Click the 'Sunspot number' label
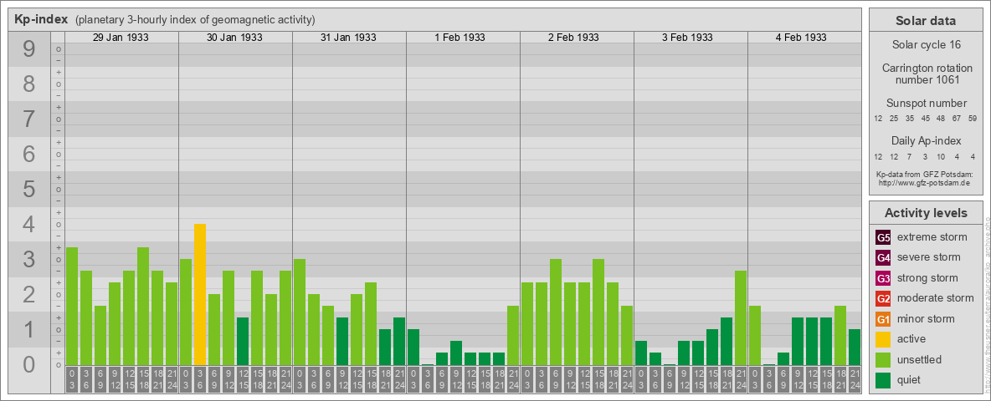991x401 pixels. pos(927,104)
